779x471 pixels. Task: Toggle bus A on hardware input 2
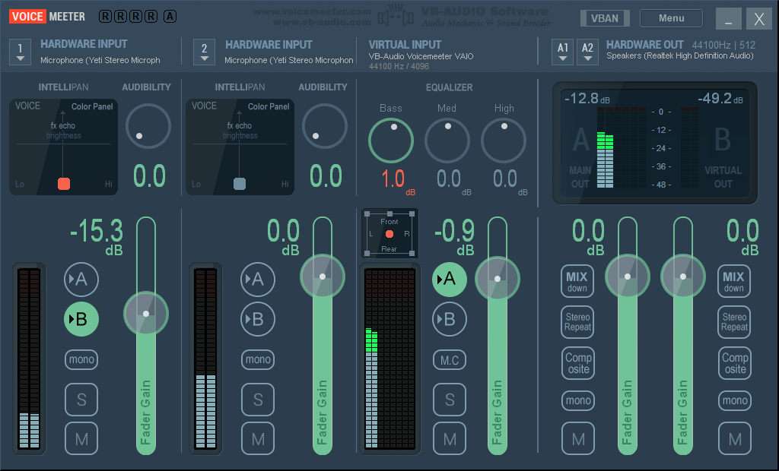[x=258, y=280]
